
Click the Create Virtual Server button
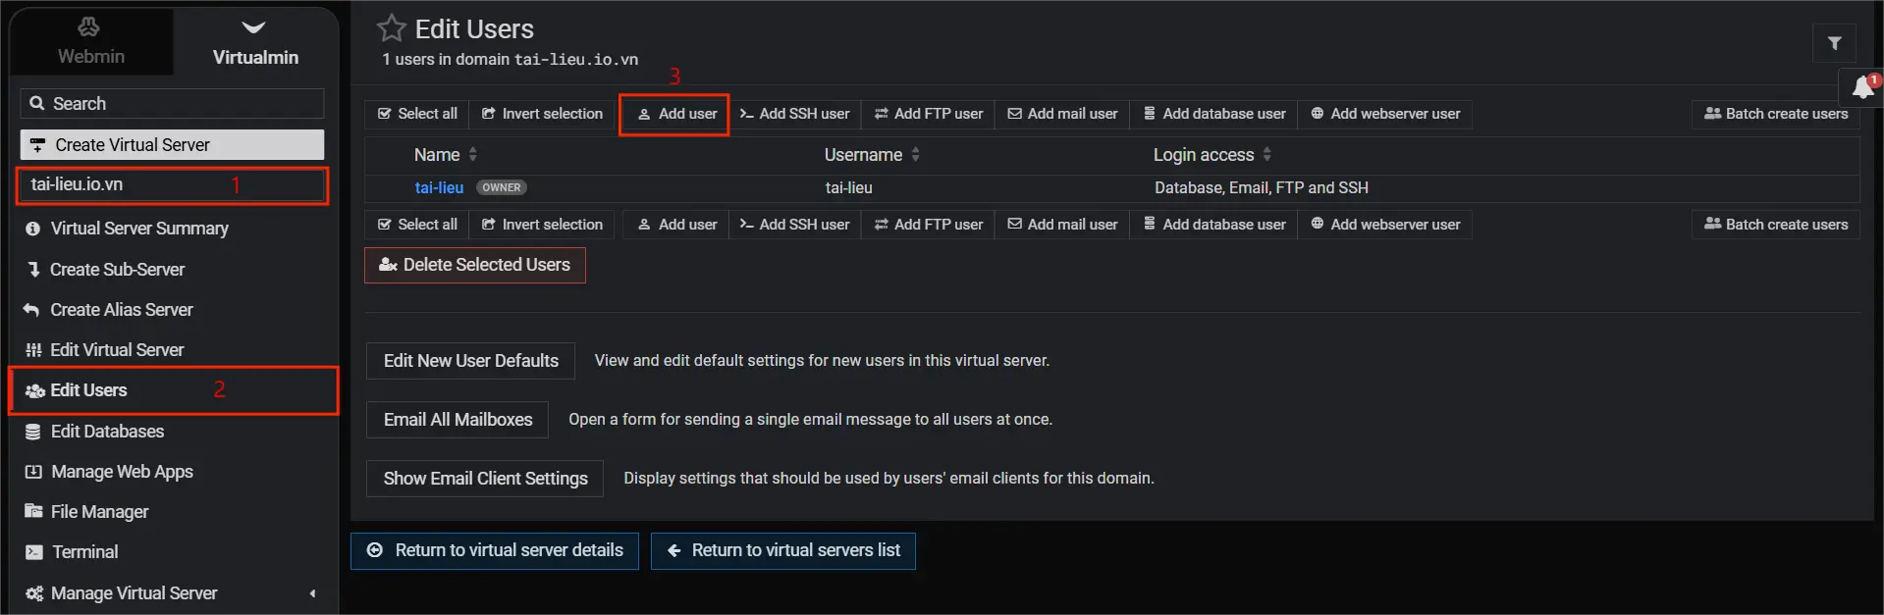[172, 144]
